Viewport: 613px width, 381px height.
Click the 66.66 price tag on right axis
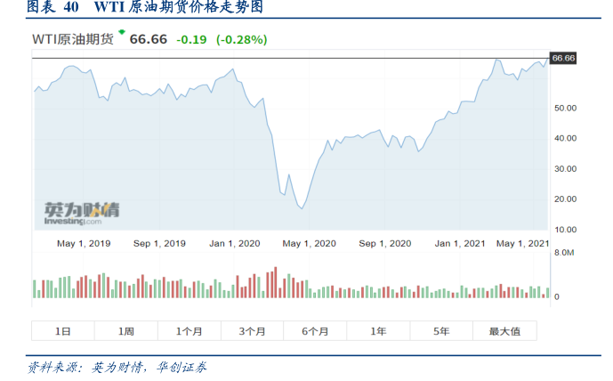(564, 58)
